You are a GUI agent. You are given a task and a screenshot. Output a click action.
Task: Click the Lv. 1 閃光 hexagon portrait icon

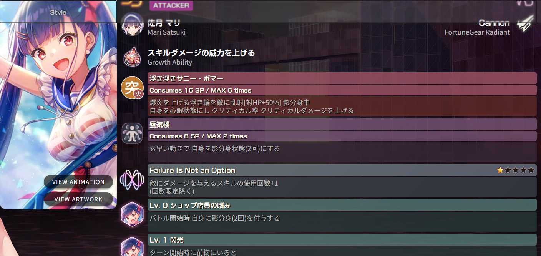(132, 246)
